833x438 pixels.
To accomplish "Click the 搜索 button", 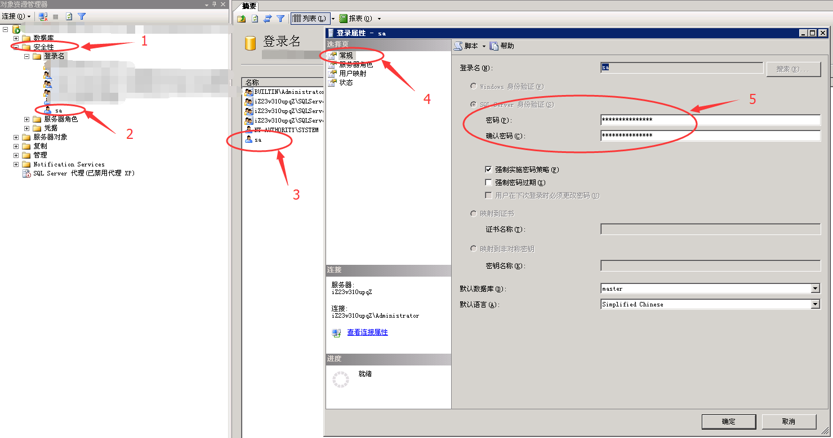I will [793, 69].
